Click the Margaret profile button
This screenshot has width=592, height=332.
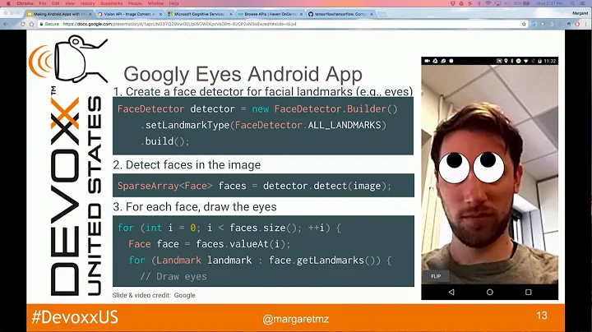click(x=580, y=14)
